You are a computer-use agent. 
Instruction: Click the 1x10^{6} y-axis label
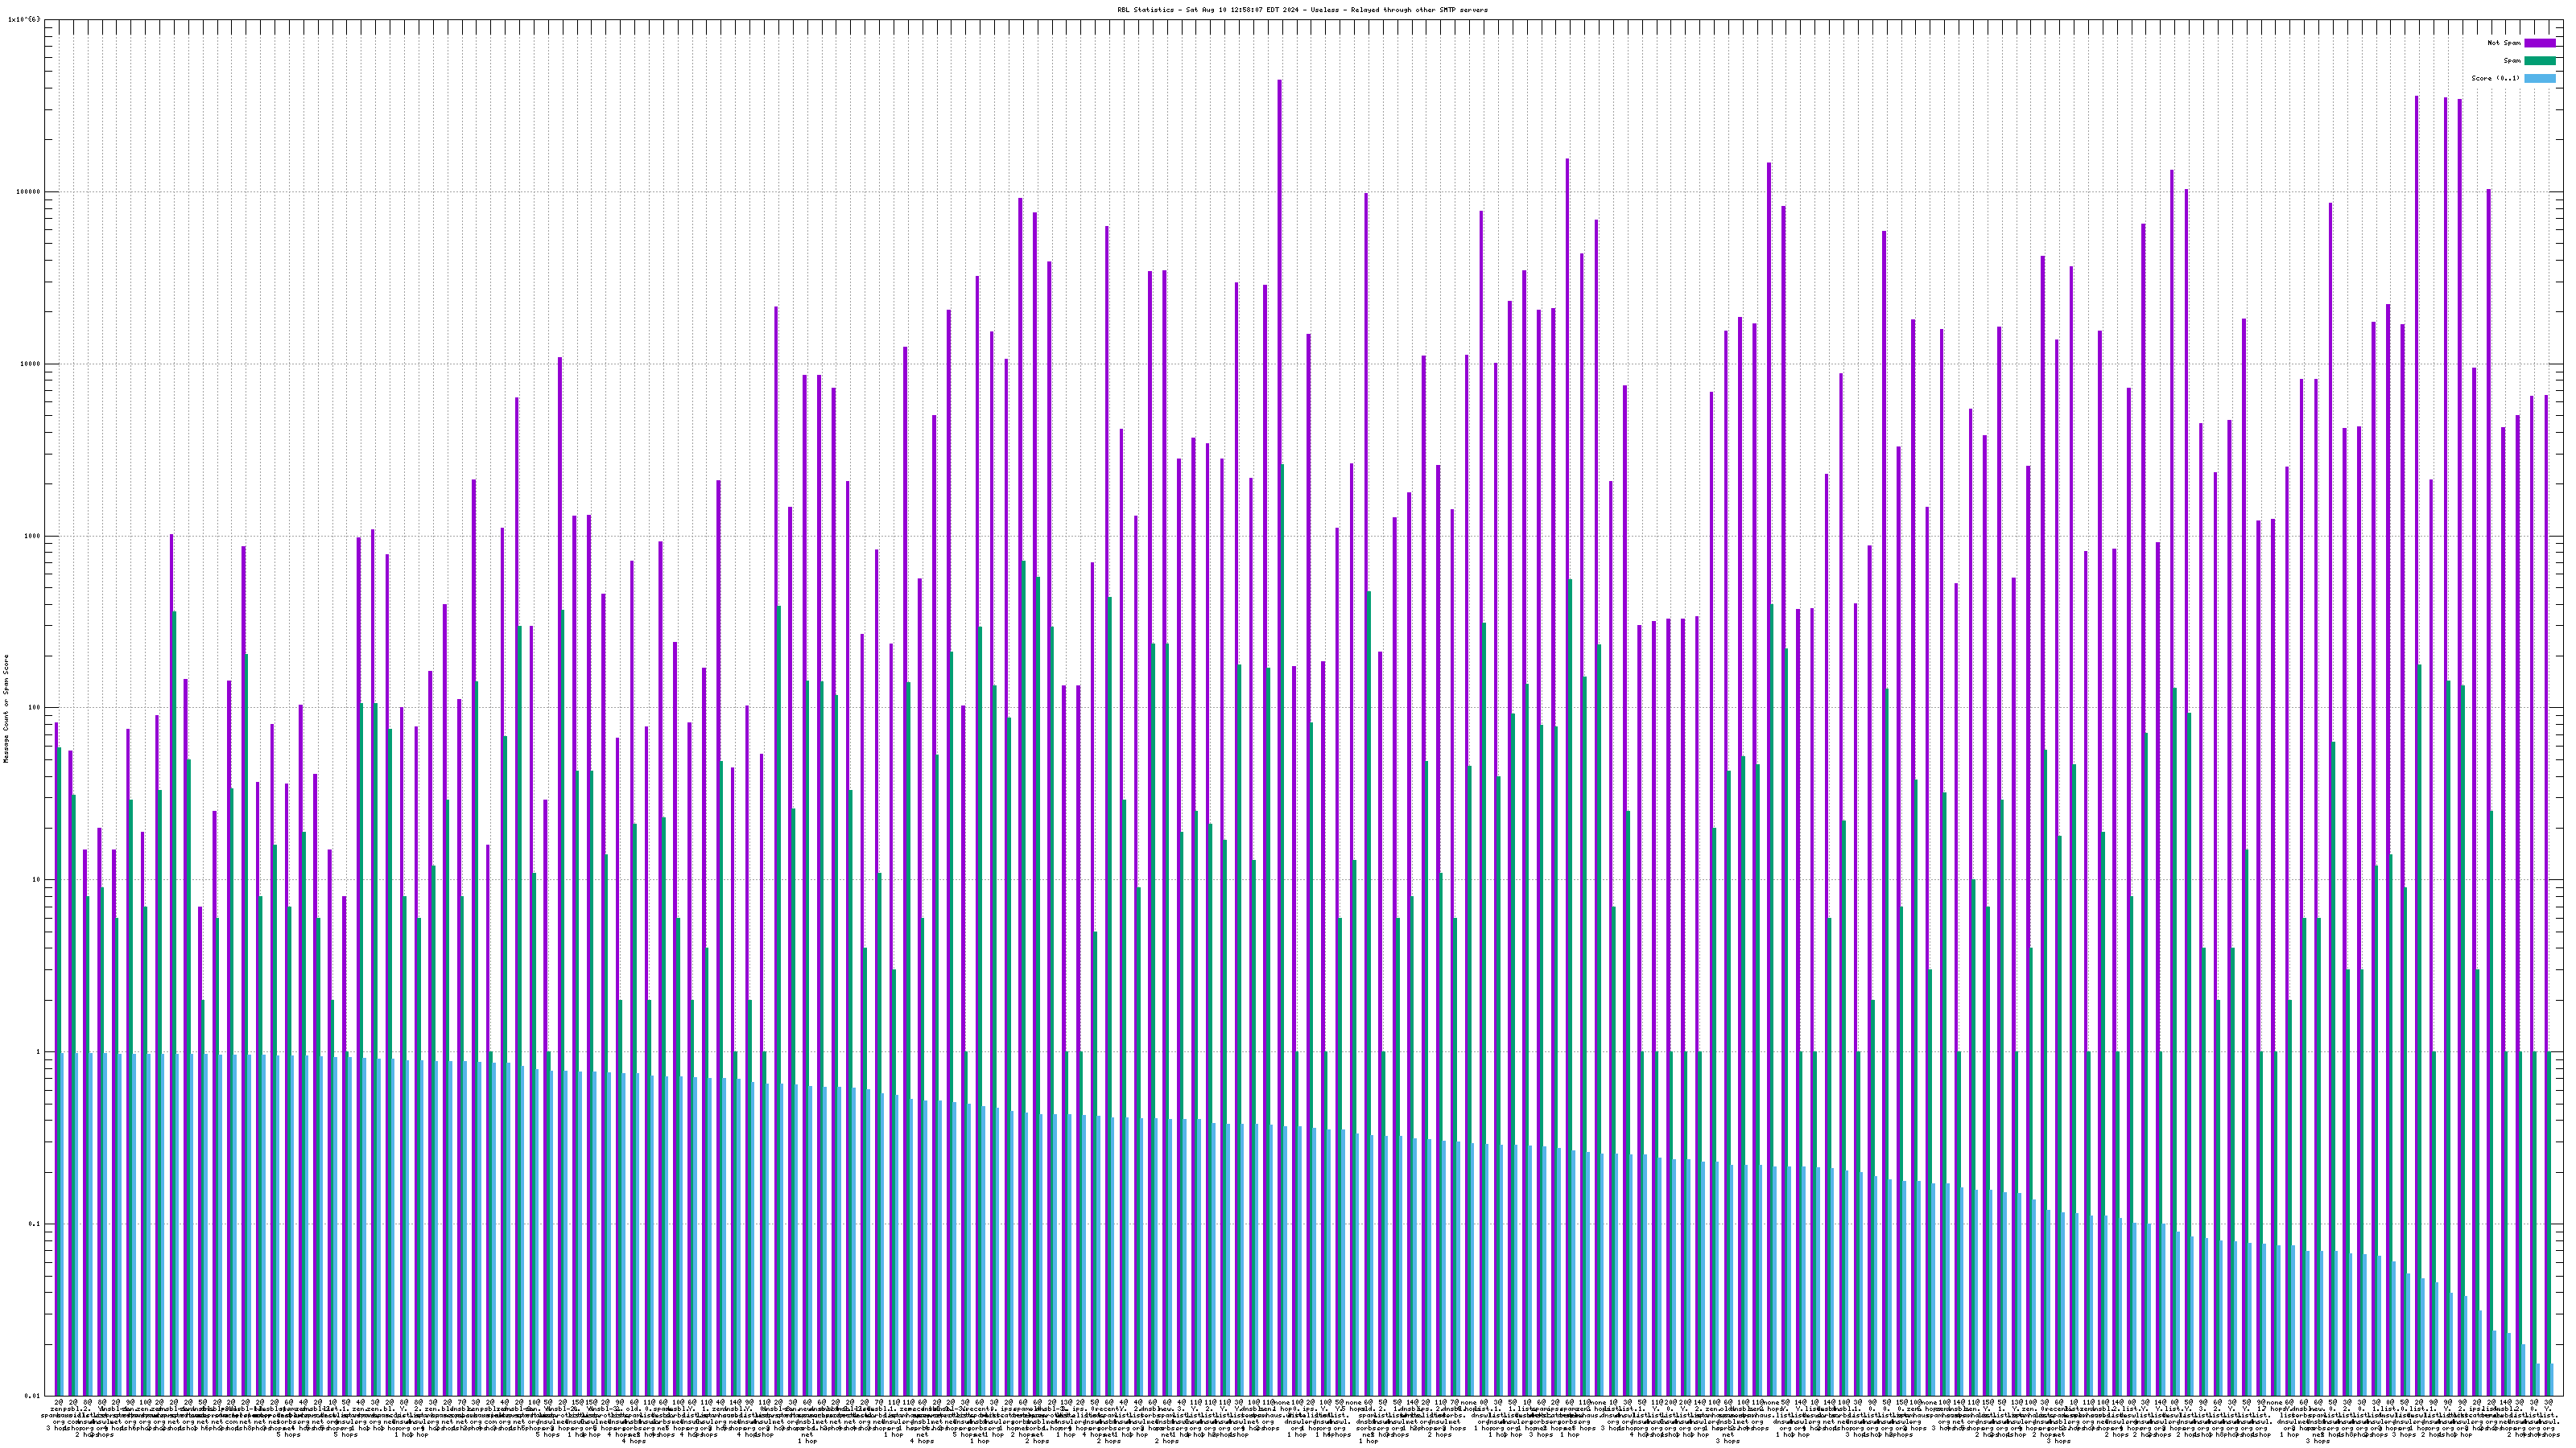(25, 19)
